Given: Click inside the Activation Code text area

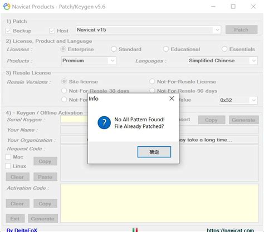Looking at the screenshot, I should [x=159, y=203].
